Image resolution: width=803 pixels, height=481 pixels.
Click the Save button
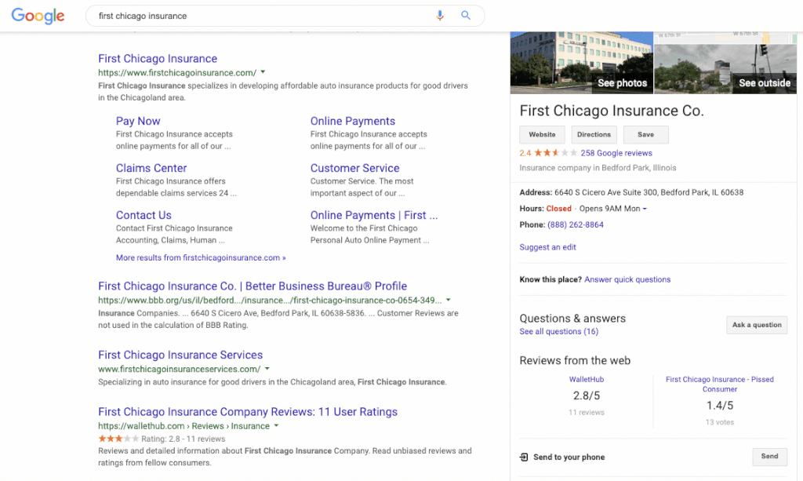pos(646,135)
